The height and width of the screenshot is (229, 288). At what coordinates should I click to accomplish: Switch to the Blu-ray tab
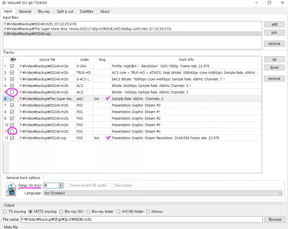pyautogui.click(x=44, y=11)
